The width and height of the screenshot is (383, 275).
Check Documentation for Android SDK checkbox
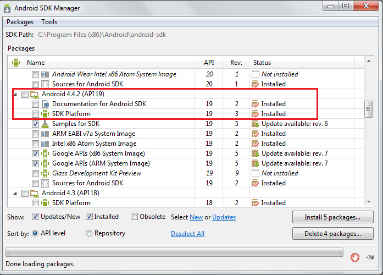[35, 104]
